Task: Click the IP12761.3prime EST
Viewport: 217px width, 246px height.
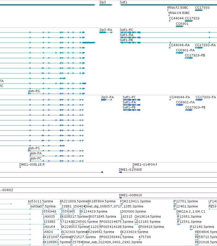Action: pos(175,204)
